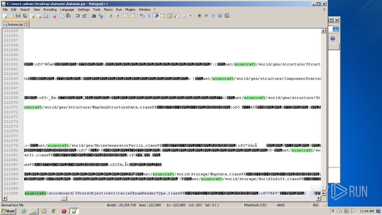Image resolution: width=382 pixels, height=215 pixels.
Task: Open the Settings menu
Action: point(84,10)
